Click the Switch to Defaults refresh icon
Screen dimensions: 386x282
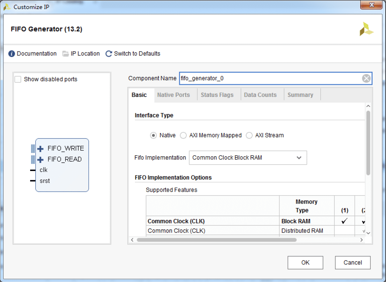tap(109, 54)
